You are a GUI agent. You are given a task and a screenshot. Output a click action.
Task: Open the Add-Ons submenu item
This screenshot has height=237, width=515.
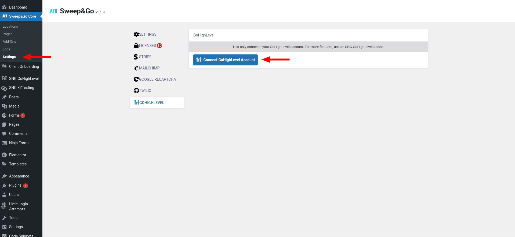click(9, 41)
